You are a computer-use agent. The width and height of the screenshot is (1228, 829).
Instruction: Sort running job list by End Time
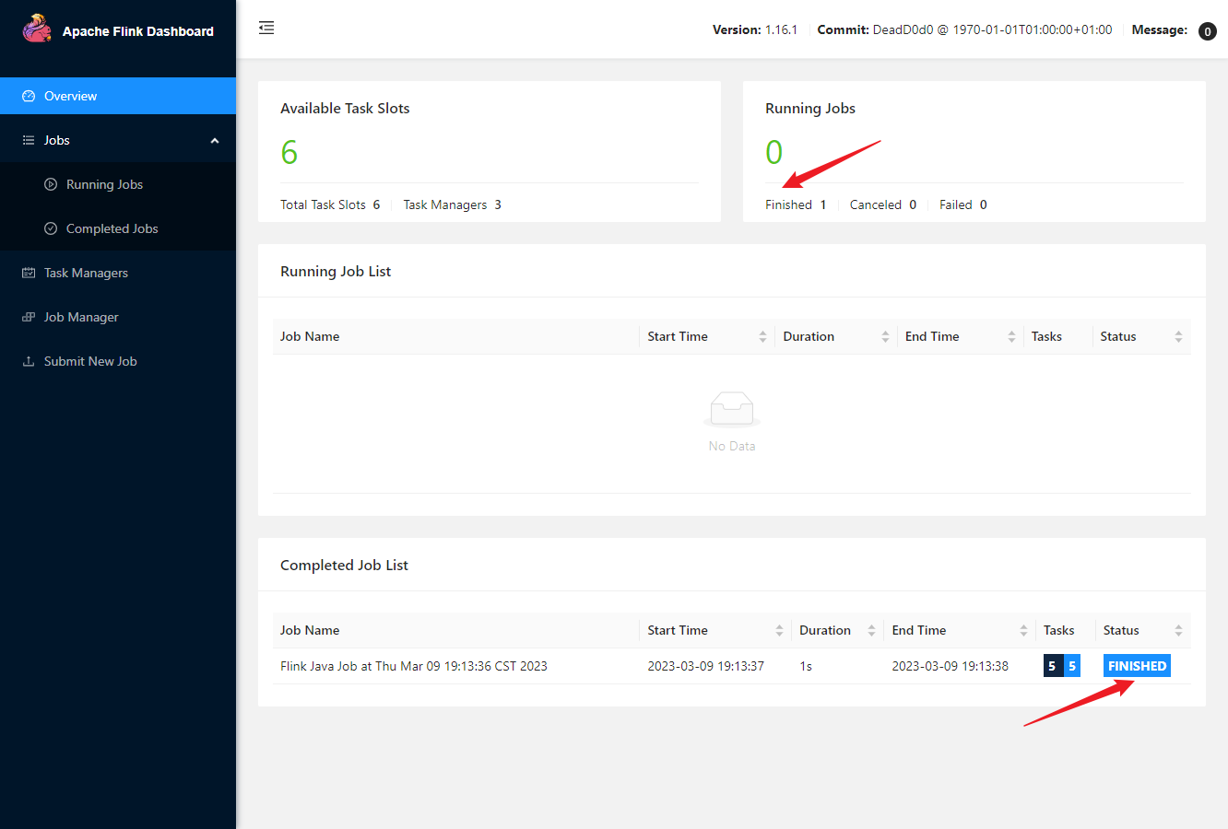[x=1011, y=336]
